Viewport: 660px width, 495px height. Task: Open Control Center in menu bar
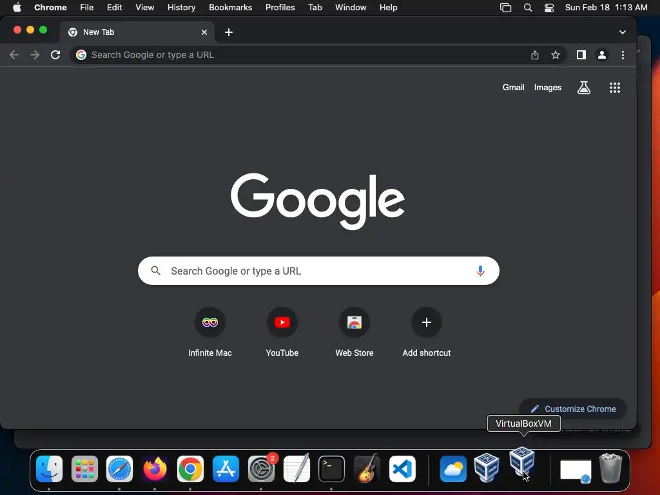[x=549, y=8]
